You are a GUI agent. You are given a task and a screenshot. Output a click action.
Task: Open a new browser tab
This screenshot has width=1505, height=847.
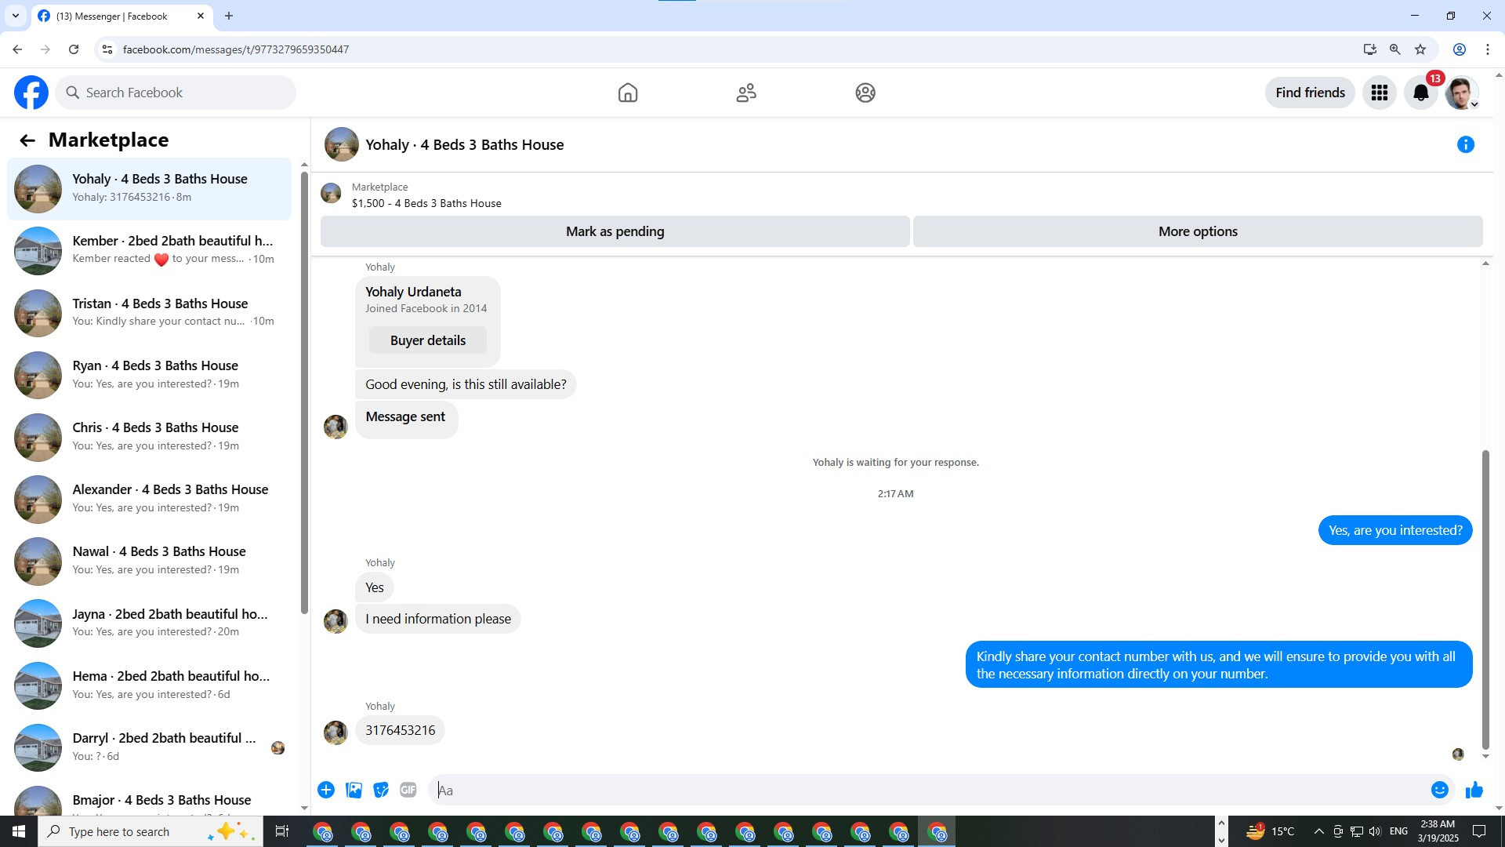(229, 16)
